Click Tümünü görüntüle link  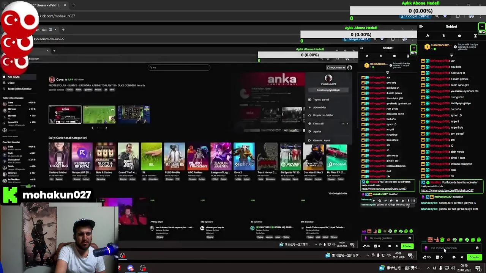[338, 193]
